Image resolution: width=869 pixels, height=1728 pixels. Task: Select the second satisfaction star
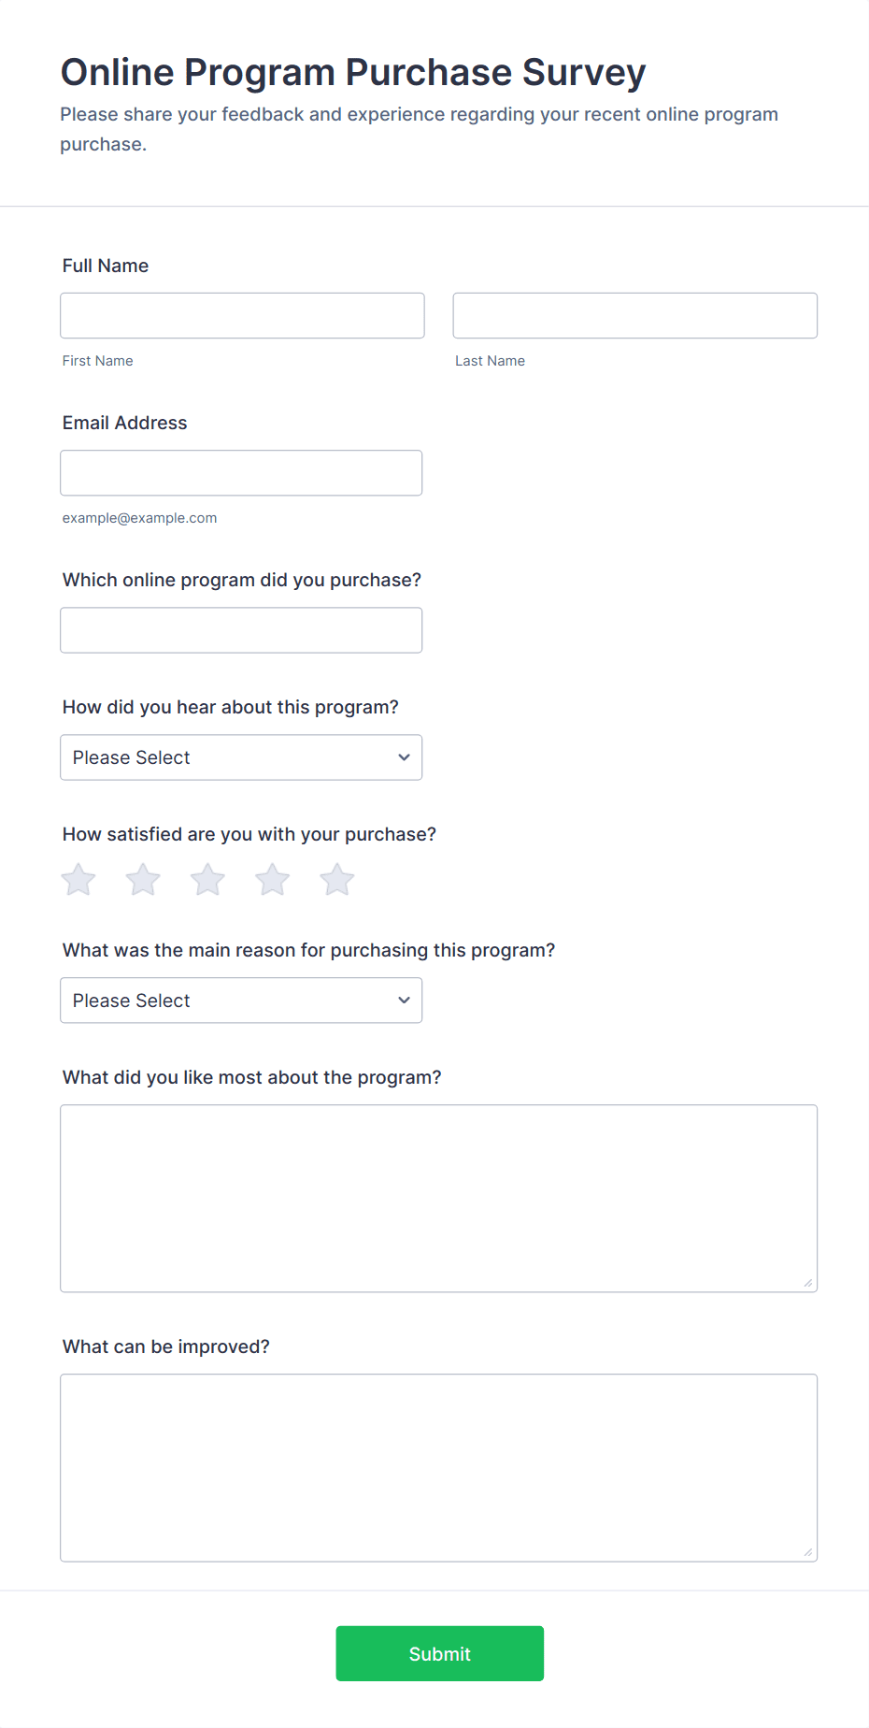[143, 880]
